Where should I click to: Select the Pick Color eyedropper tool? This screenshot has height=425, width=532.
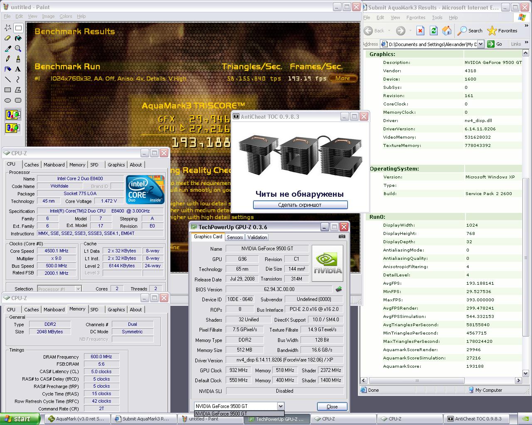point(8,49)
